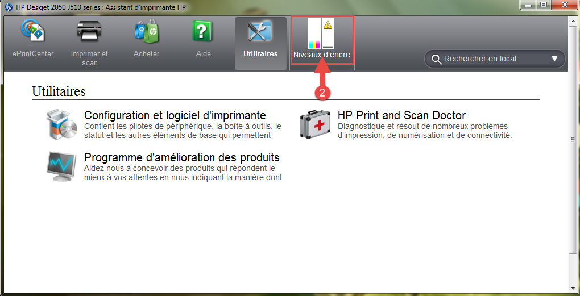
Task: Click the monitor graph improvement program icon
Action: point(62,166)
